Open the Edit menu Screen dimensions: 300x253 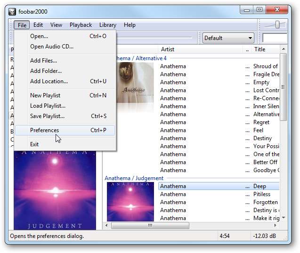coord(38,25)
